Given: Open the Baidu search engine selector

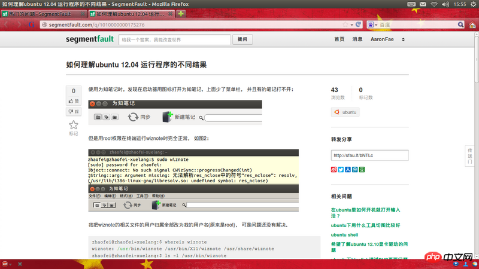Looking at the screenshot, I should [372, 25].
